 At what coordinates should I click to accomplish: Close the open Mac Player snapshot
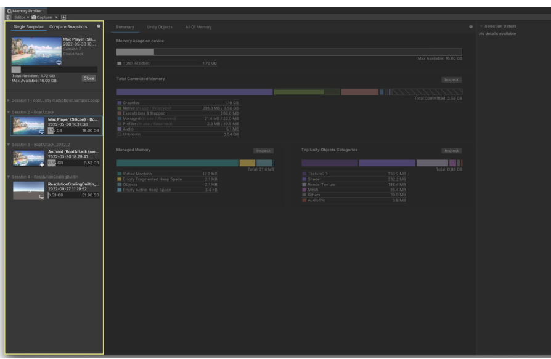pos(89,78)
